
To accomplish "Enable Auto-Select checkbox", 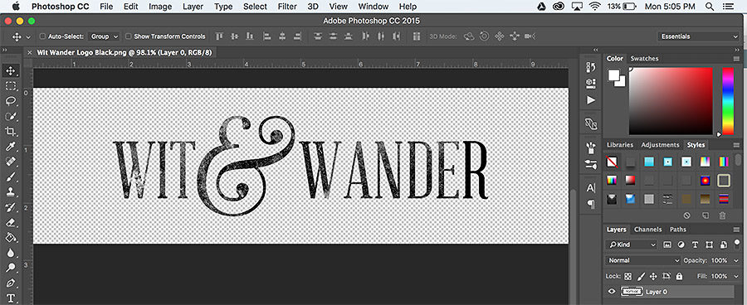I will coord(42,36).
